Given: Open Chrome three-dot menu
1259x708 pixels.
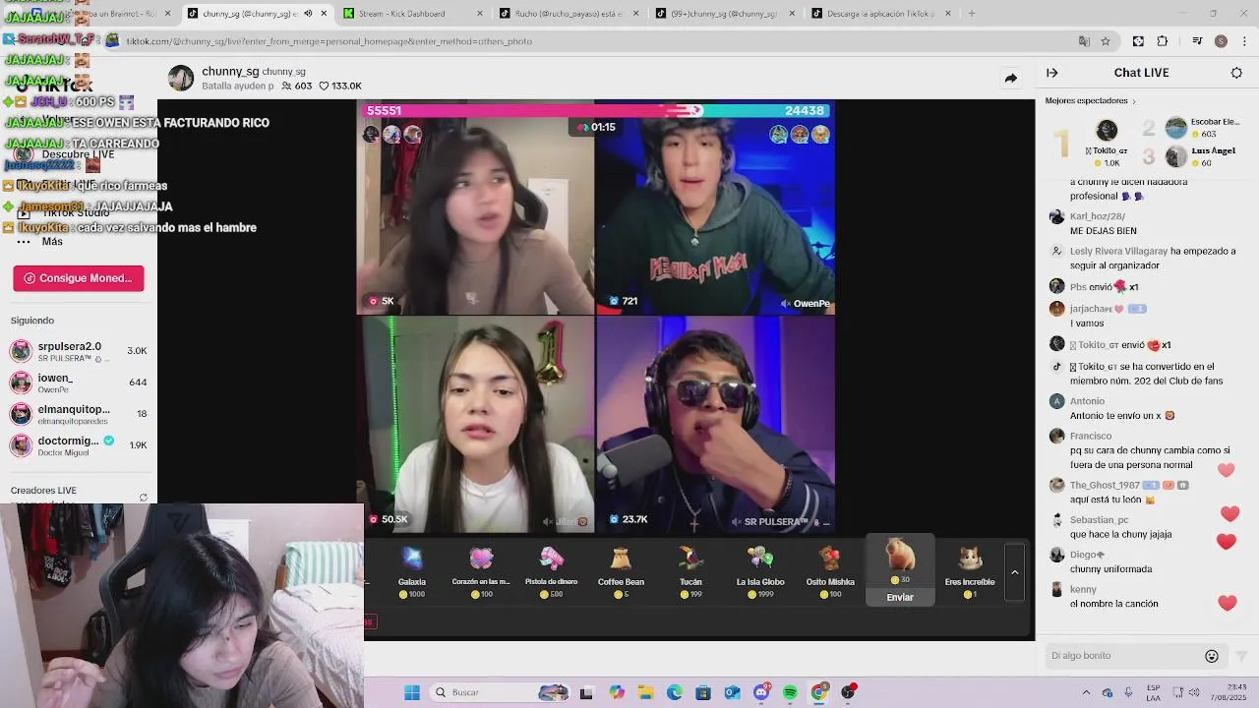Looking at the screenshot, I should (1244, 41).
